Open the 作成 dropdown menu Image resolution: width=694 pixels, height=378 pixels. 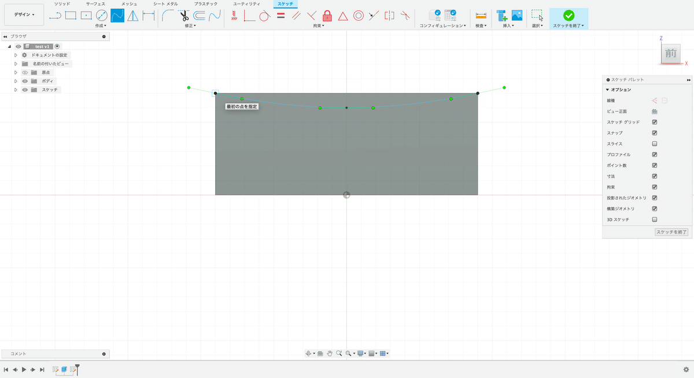(x=101, y=26)
